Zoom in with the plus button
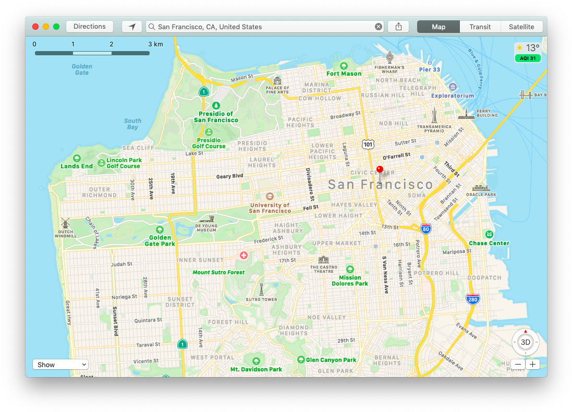The image size is (572, 412). [532, 364]
